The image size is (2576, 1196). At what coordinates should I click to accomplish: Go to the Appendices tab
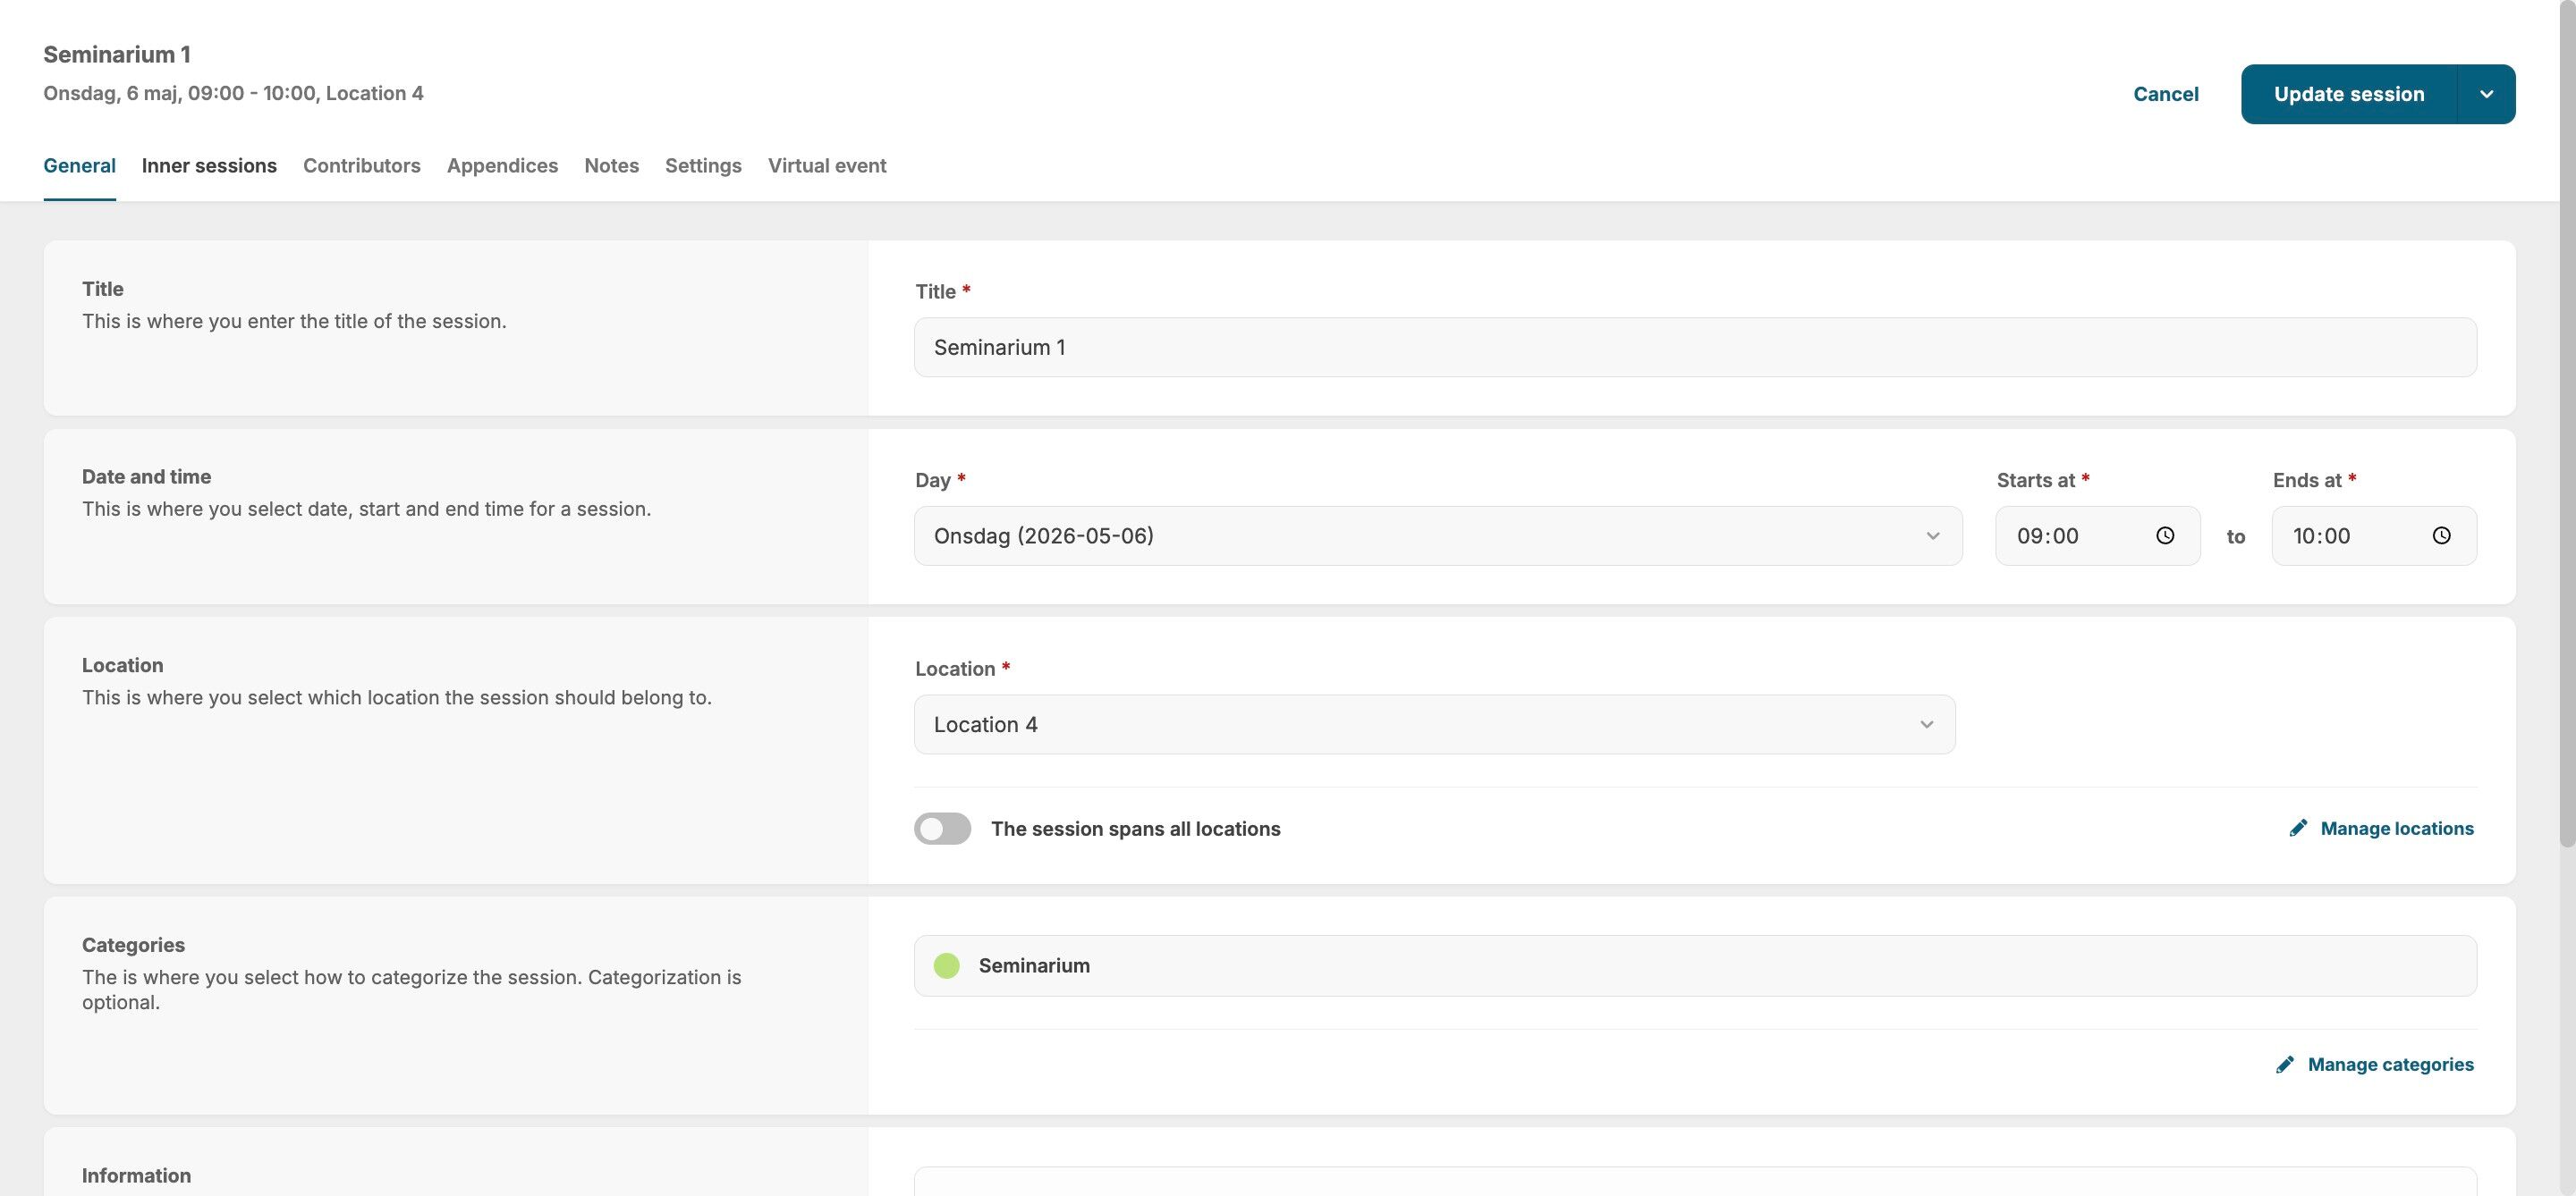[502, 166]
